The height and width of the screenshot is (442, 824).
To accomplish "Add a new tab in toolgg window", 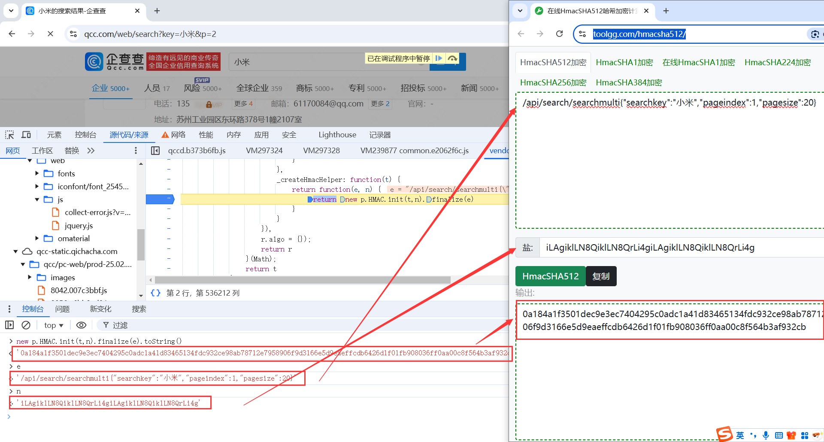I will point(666,11).
